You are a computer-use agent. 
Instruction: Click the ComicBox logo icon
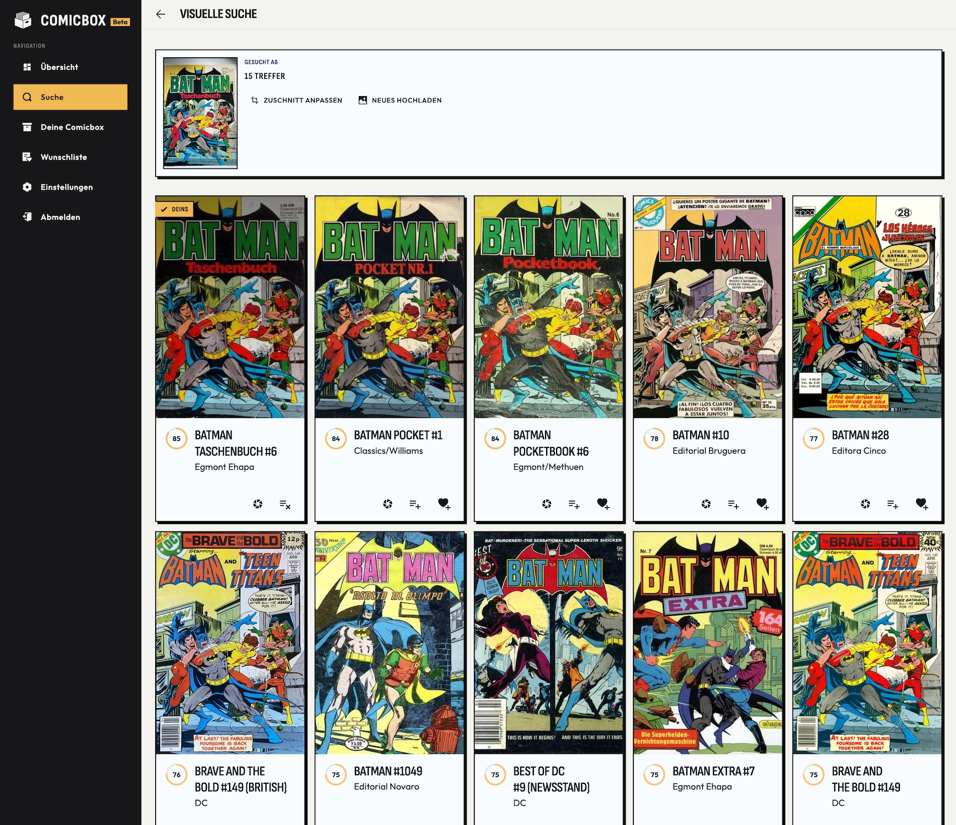[x=23, y=21]
